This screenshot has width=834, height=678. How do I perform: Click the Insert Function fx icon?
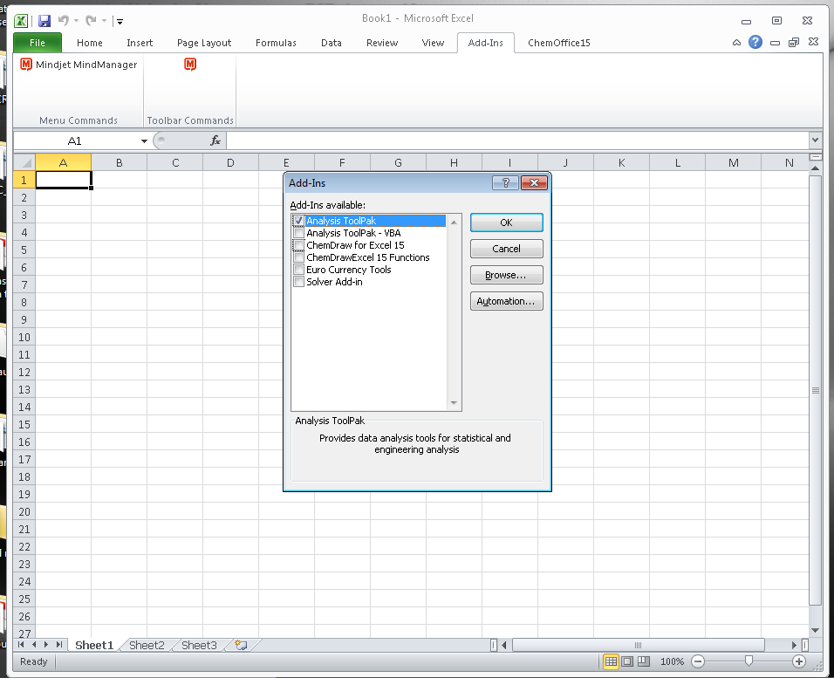[x=215, y=140]
